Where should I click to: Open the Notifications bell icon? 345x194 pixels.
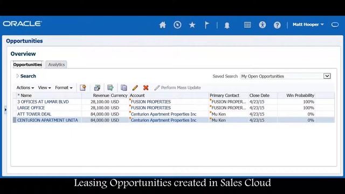tap(227, 25)
